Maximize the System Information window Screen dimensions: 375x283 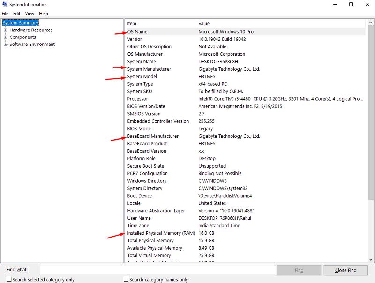tap(351, 5)
